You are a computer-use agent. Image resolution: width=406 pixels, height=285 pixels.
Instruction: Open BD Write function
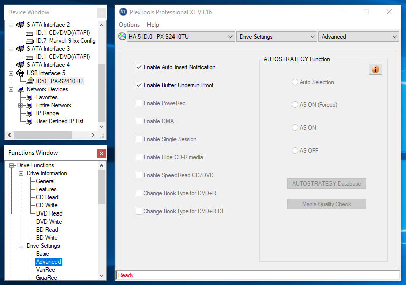tap(47, 237)
